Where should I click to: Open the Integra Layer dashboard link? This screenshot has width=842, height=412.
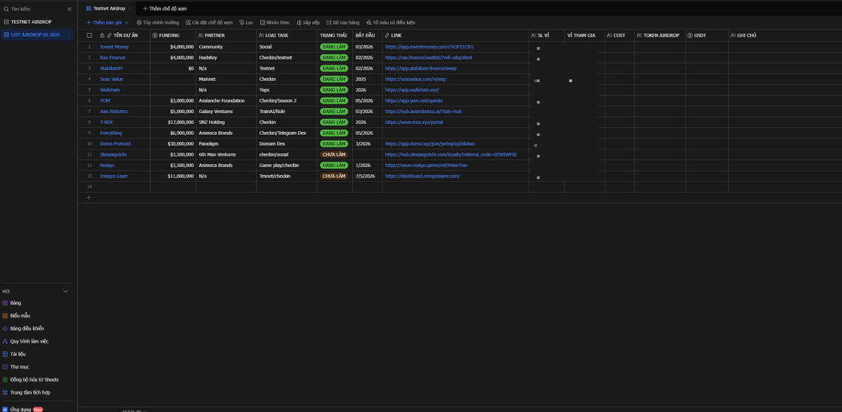(422, 176)
